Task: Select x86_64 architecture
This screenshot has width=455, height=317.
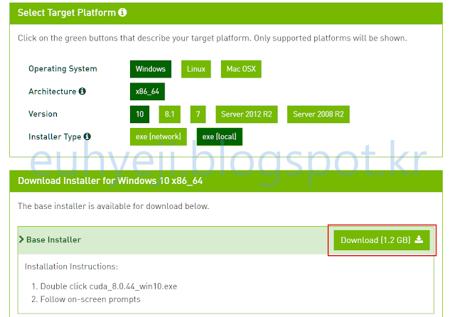Action: 147,92
